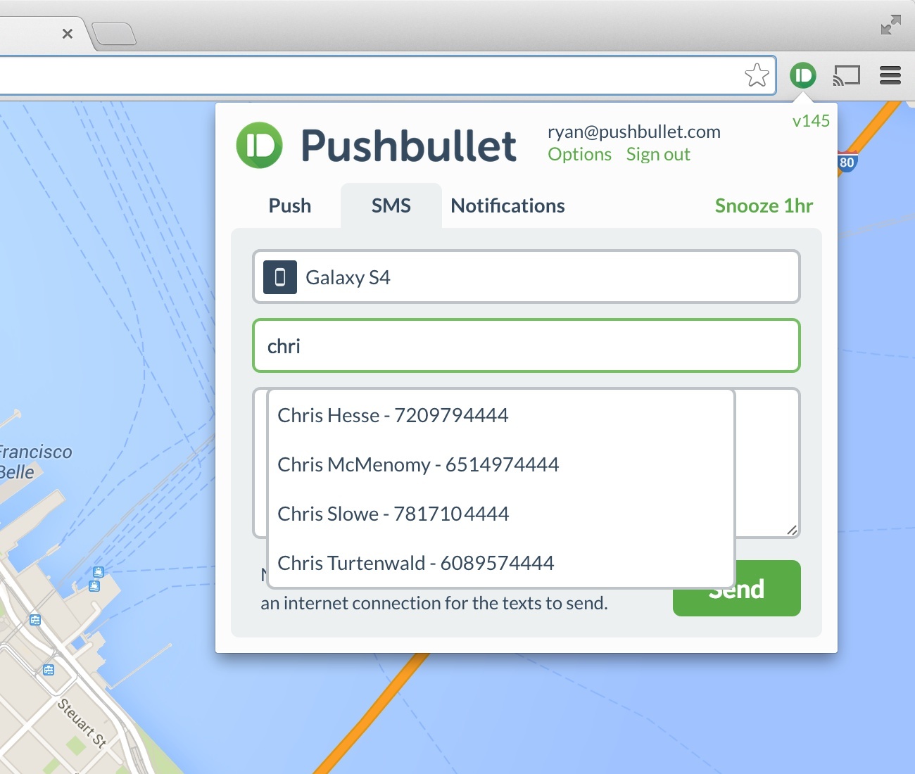This screenshot has height=774, width=915.
Task: Open the Chrome hamburger menu
Action: point(890,75)
